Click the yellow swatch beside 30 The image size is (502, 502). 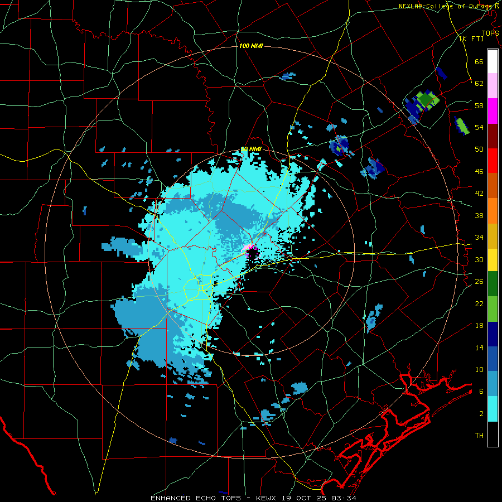click(x=493, y=259)
